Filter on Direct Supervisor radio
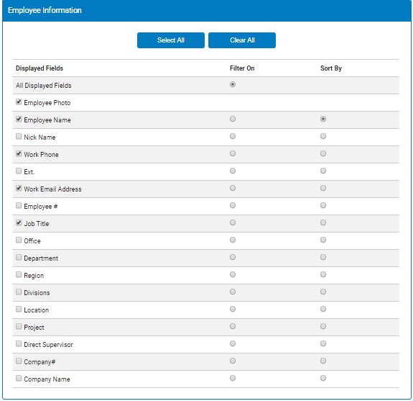The image size is (413, 401). coord(233,343)
